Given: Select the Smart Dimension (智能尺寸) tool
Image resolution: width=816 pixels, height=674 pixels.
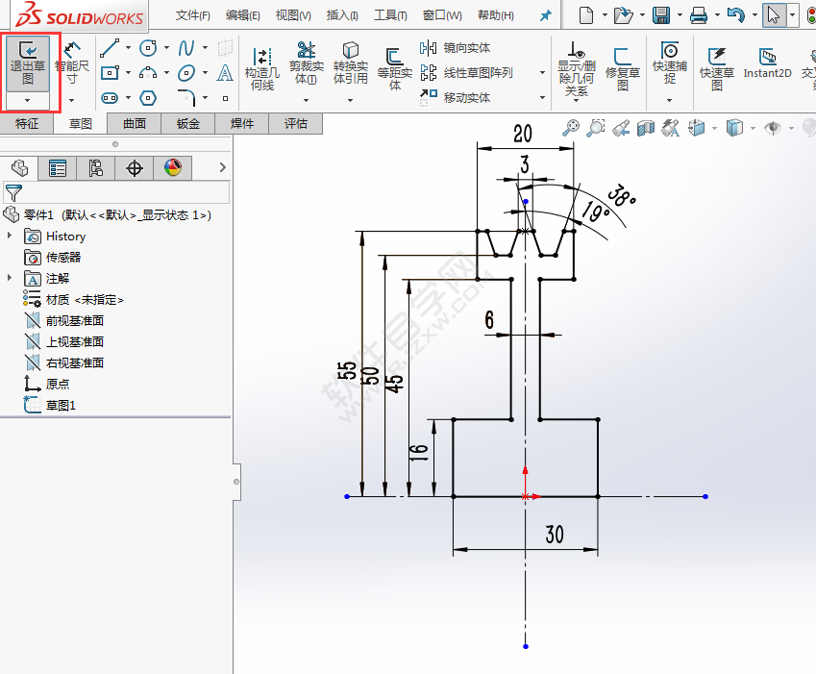Looking at the screenshot, I should pyautogui.click(x=72, y=63).
